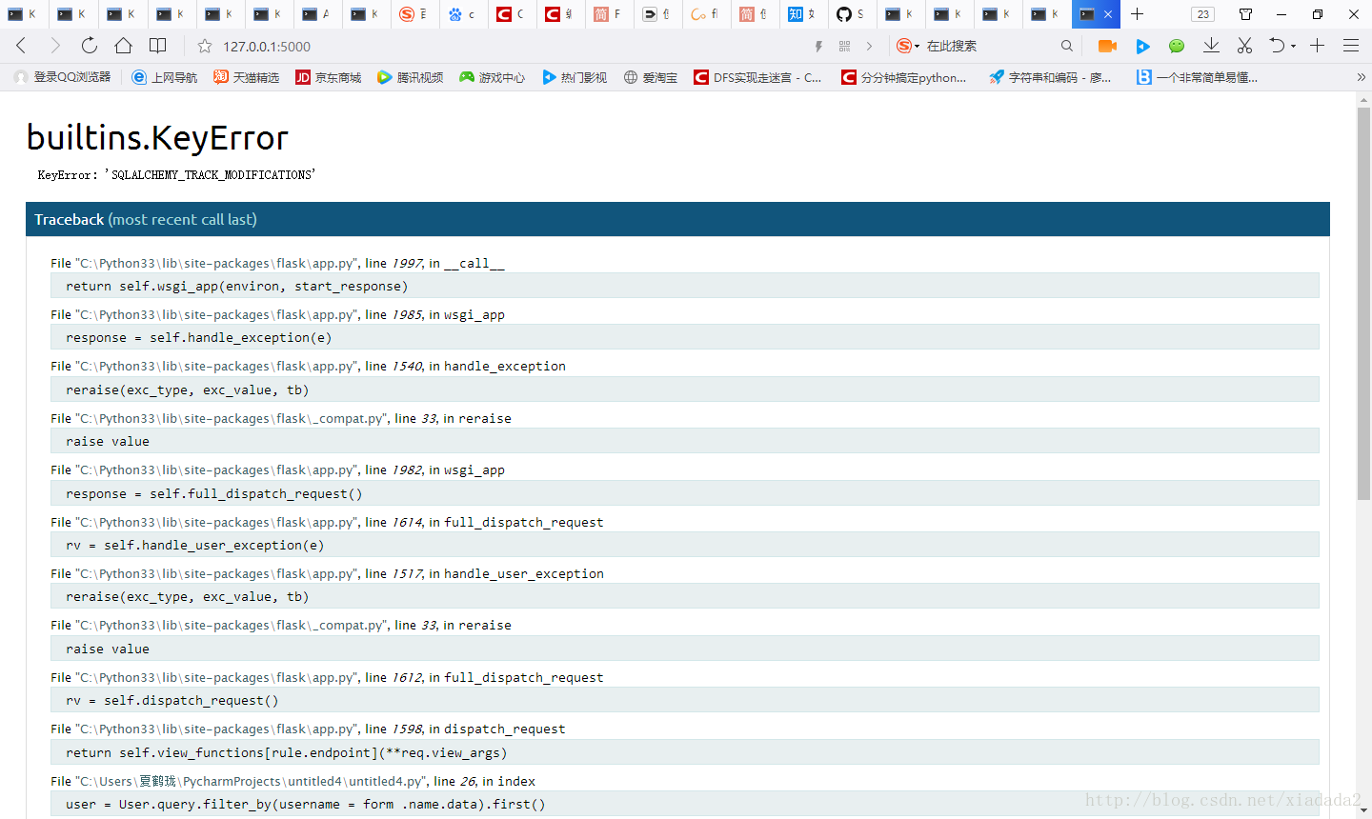The width and height of the screenshot is (1372, 819).
Task: Open the 爱淘宝 bookmark
Action: 651,77
